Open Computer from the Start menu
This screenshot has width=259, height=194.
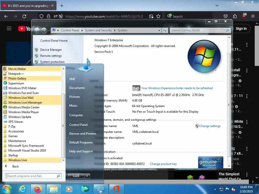pos(76,115)
